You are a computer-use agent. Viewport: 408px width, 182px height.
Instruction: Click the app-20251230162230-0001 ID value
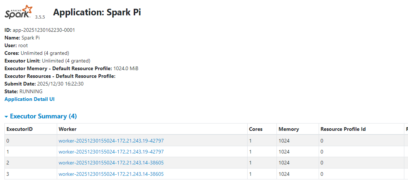point(44,30)
